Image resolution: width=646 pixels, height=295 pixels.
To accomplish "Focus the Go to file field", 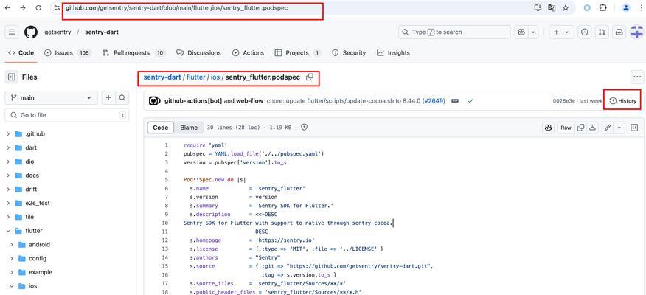I will click(x=67, y=115).
